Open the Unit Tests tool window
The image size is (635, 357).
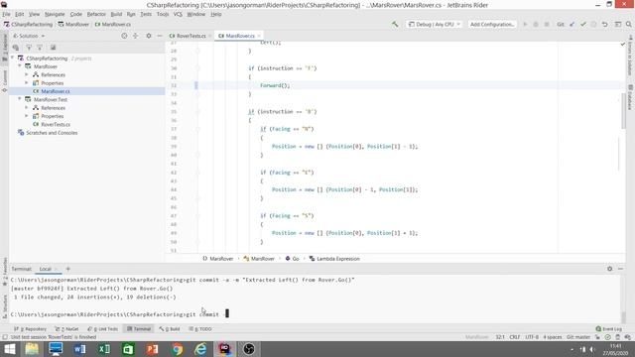tap(102, 329)
